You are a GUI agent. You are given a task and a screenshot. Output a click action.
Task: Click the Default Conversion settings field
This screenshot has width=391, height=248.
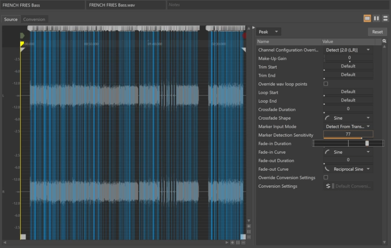tap(353, 186)
